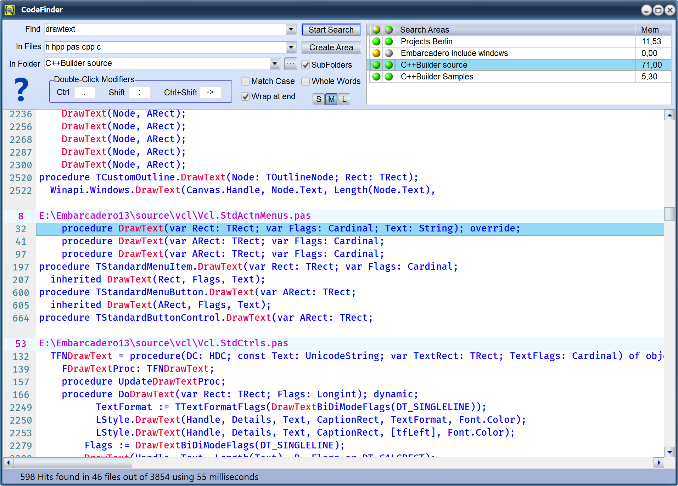Click the vertical scrollbar down arrow

coord(669,452)
